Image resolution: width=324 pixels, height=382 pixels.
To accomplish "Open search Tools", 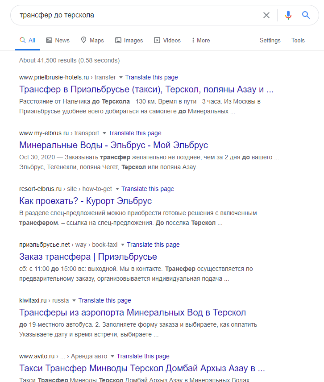I will [x=298, y=40].
